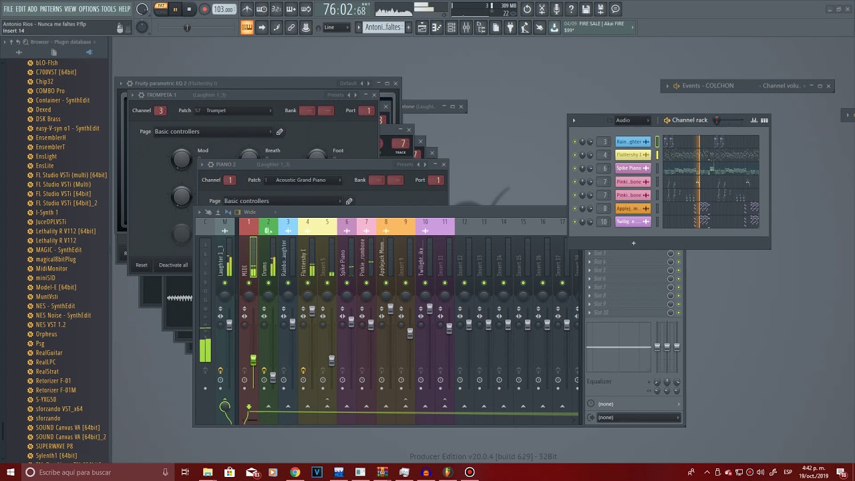Toggle the stamp tool icon in toolbar
The height and width of the screenshot is (481, 855).
tap(306, 27)
